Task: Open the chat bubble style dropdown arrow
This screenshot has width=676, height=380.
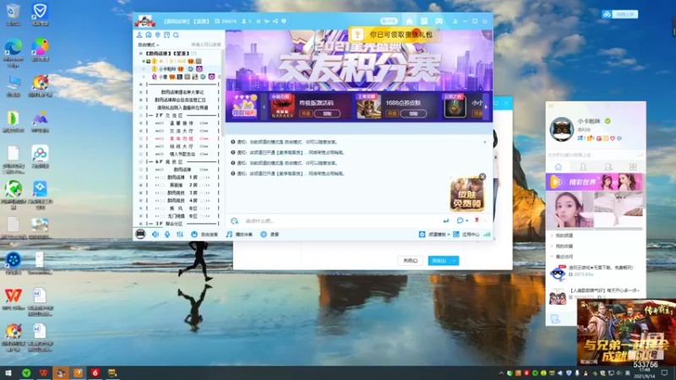Action: point(467,220)
